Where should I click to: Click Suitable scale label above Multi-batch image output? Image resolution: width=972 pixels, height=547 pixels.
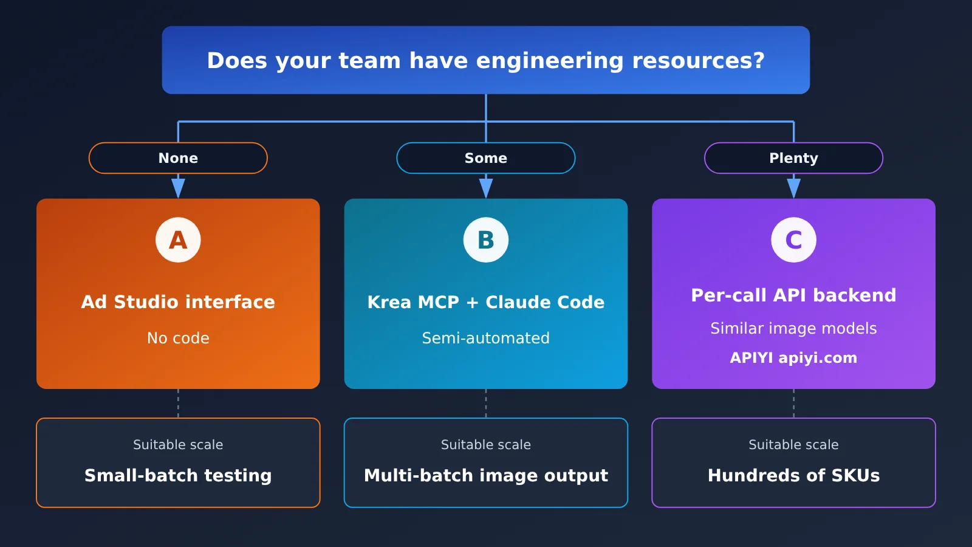[486, 445]
